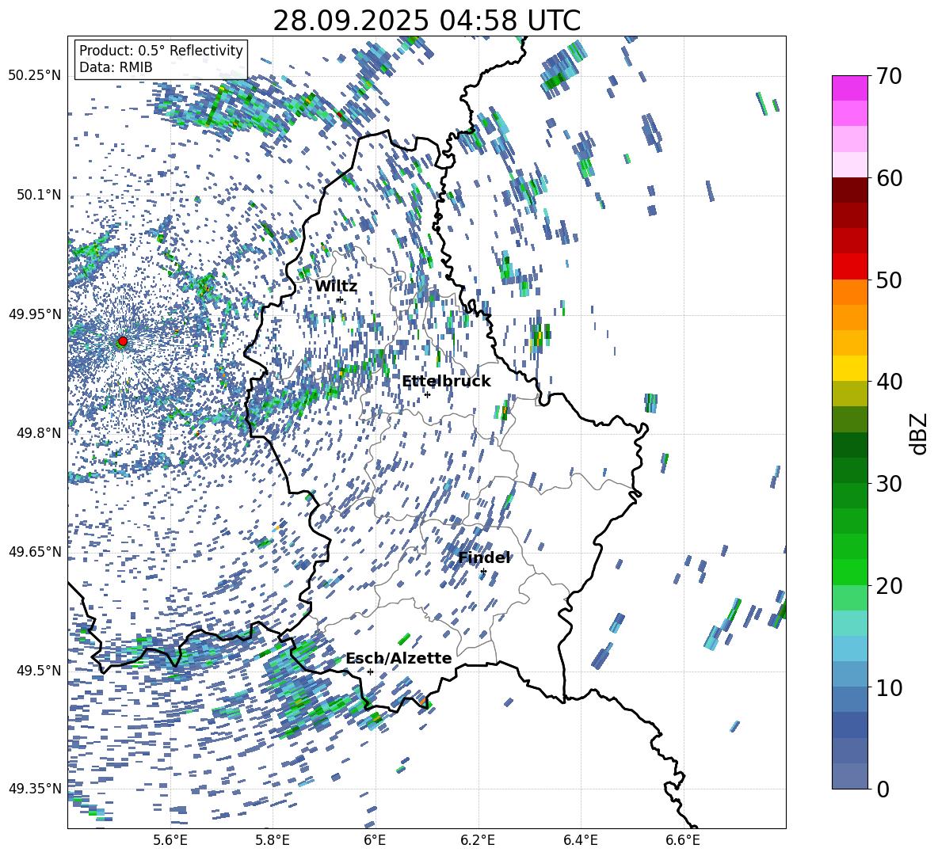Click the Esch/Alzette city label
938x856 pixels.
pyautogui.click(x=399, y=658)
